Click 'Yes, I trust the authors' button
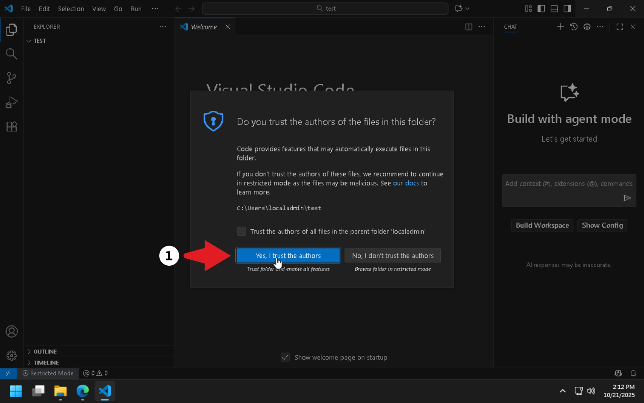Image resolution: width=644 pixels, height=403 pixels. click(x=288, y=255)
